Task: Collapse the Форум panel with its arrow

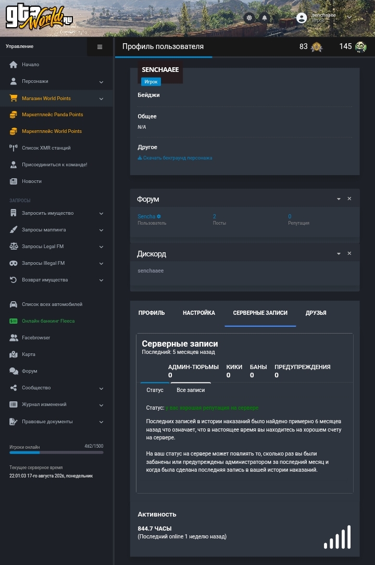Action: 339,199
